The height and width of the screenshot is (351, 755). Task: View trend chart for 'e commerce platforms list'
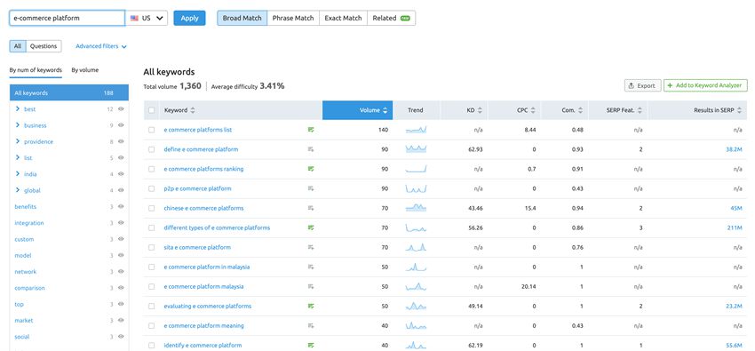tap(416, 130)
